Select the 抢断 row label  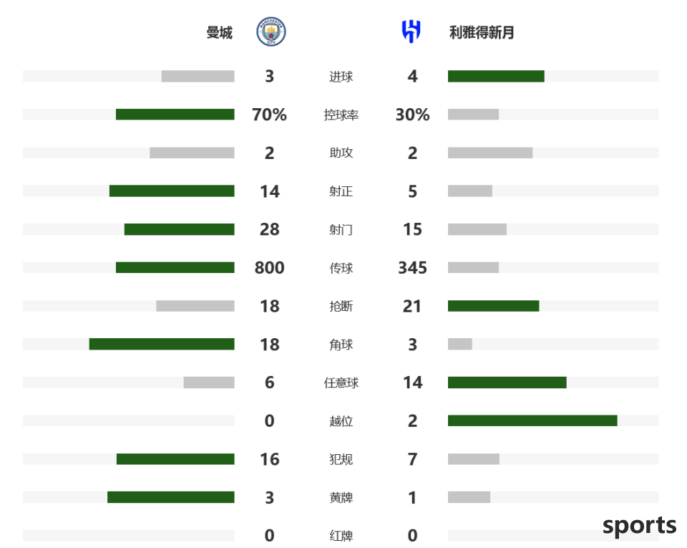[x=341, y=306]
